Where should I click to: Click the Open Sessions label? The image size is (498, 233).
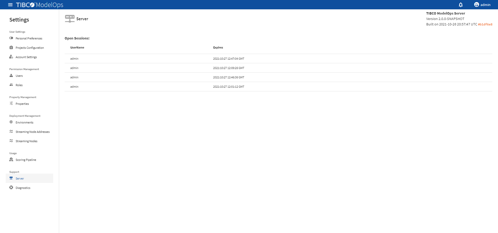77,38
